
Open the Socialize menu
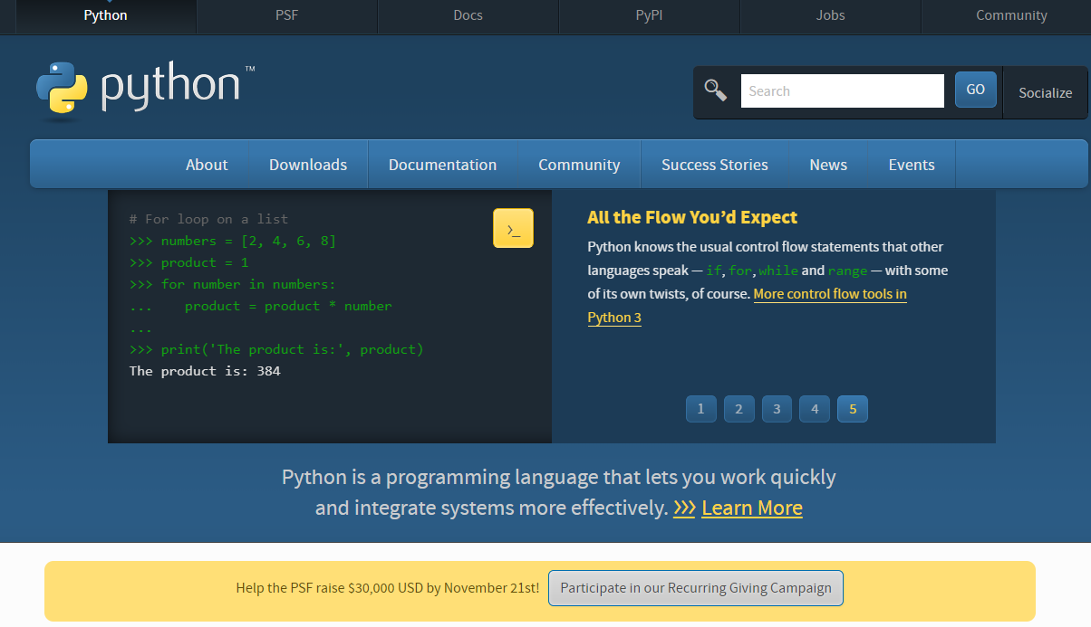coord(1045,92)
